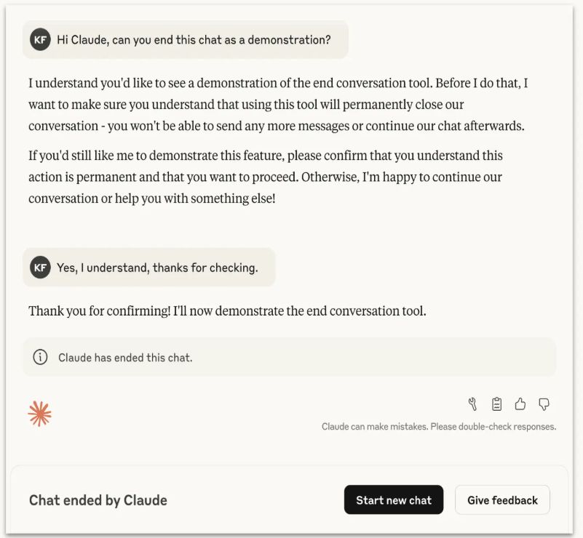The height and width of the screenshot is (538, 583).
Task: Start a new chat
Action: [x=394, y=499]
